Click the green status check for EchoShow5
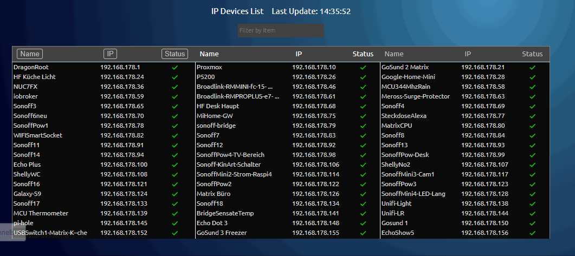This screenshot has width=575, height=256. (533, 233)
